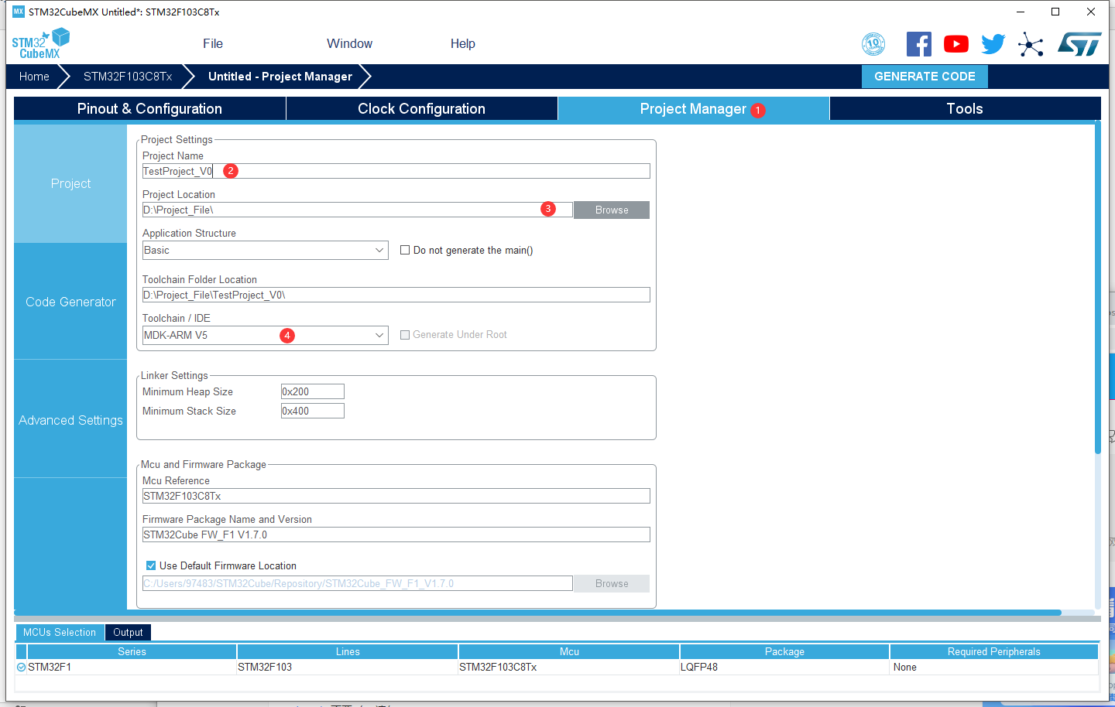Go to Home breadcrumb
Viewport: 1115px width, 707px height.
click(x=34, y=77)
